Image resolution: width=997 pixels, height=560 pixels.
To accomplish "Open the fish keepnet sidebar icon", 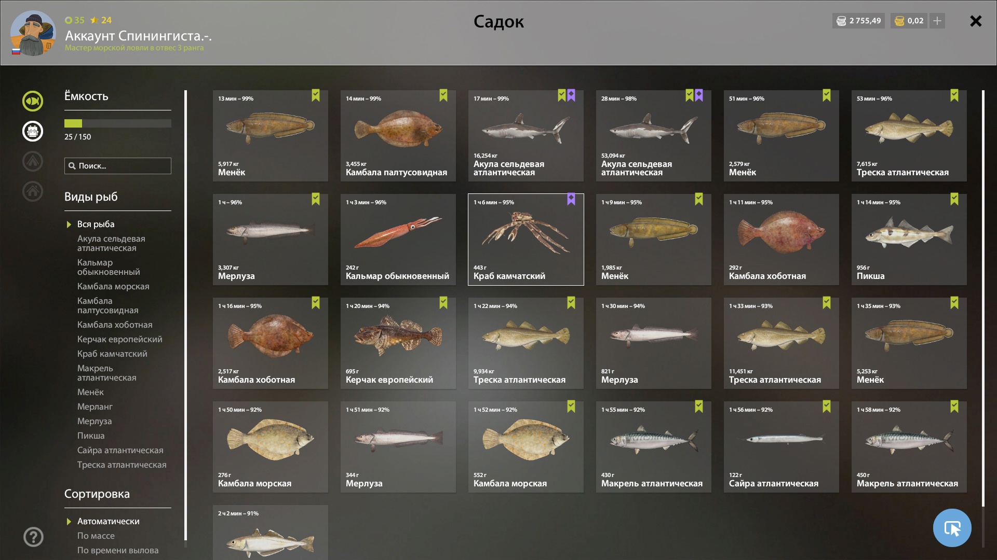I will (33, 101).
